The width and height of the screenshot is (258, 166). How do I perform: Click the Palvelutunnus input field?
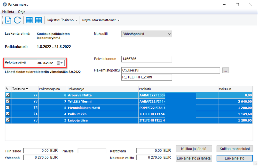coord(146,59)
